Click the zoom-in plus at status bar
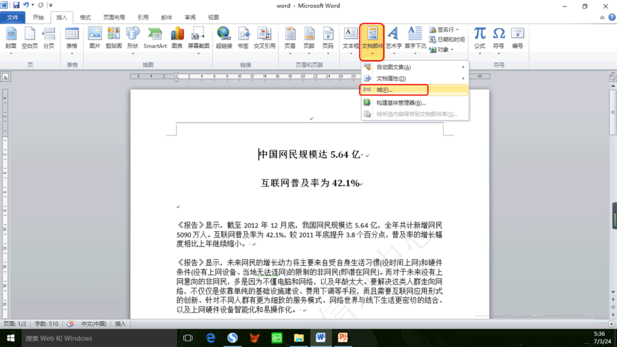Image resolution: width=617 pixels, height=347 pixels. [x=611, y=324]
